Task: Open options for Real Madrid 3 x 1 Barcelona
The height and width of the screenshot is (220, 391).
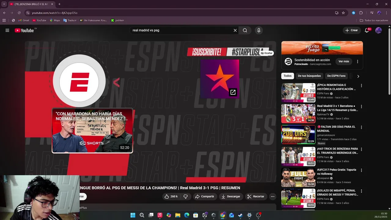Action: tap(361, 107)
